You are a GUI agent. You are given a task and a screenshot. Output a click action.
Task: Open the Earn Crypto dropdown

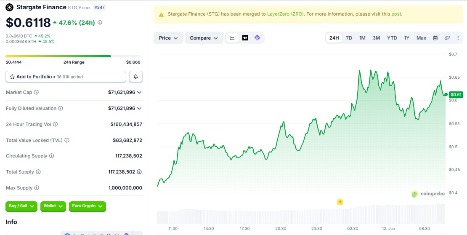point(87,206)
